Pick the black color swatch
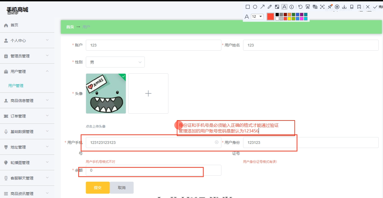This screenshot has width=383, height=198. 277,14
